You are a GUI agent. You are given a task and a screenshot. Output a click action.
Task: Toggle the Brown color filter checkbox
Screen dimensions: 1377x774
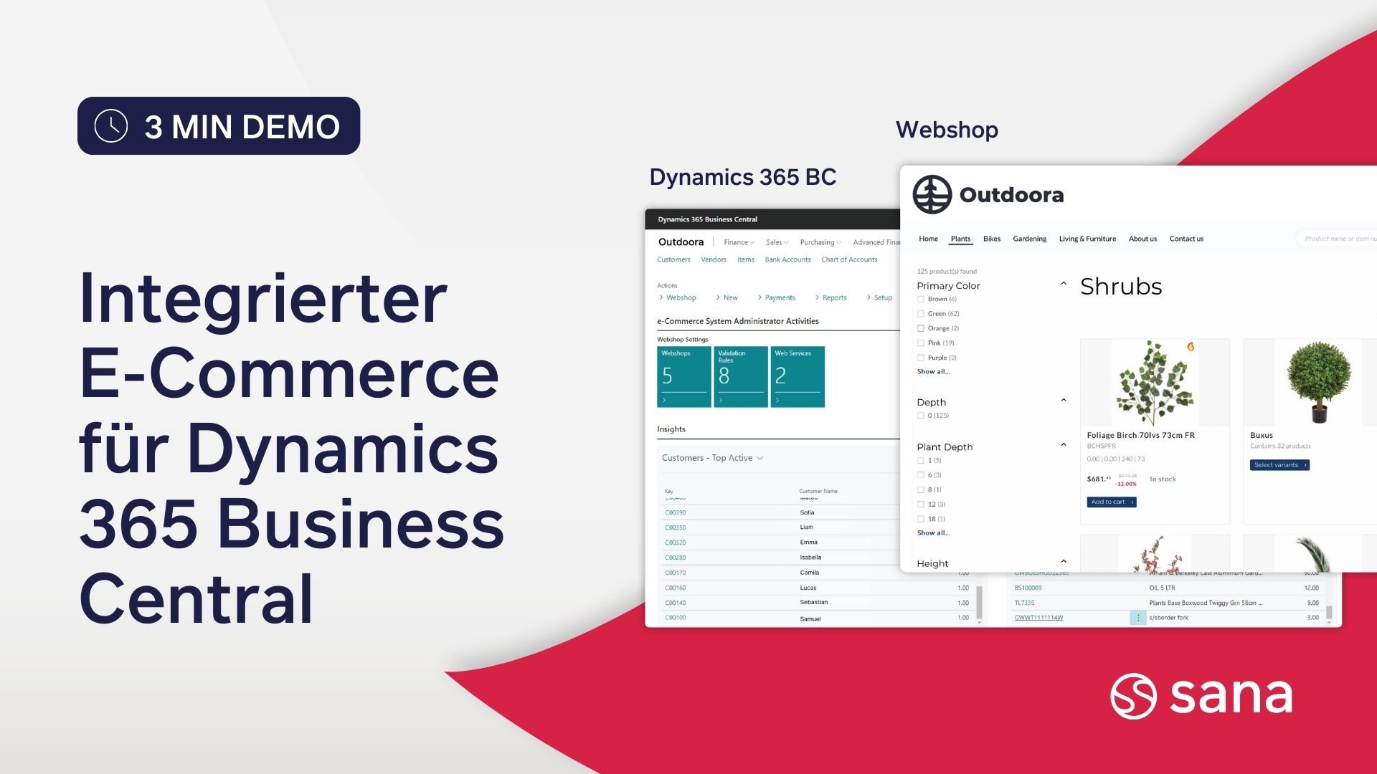[921, 300]
